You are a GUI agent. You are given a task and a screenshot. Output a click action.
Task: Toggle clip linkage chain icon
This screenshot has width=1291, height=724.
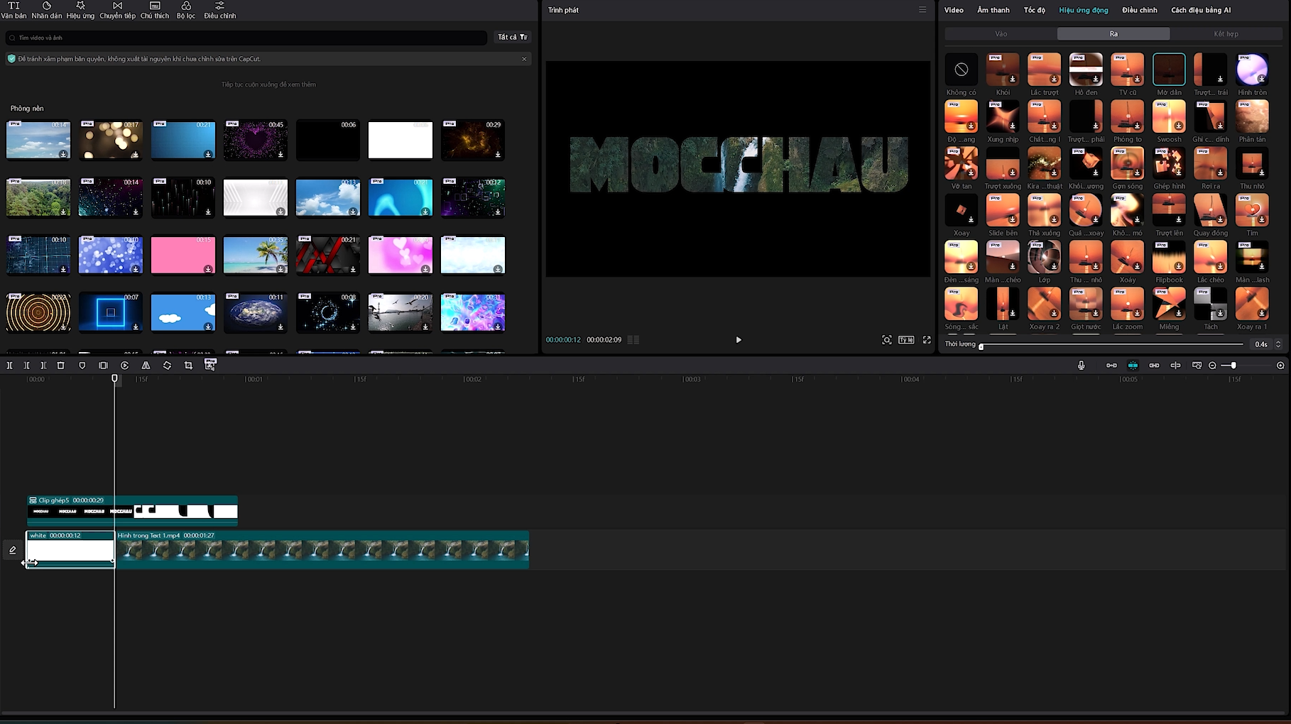coord(1154,366)
